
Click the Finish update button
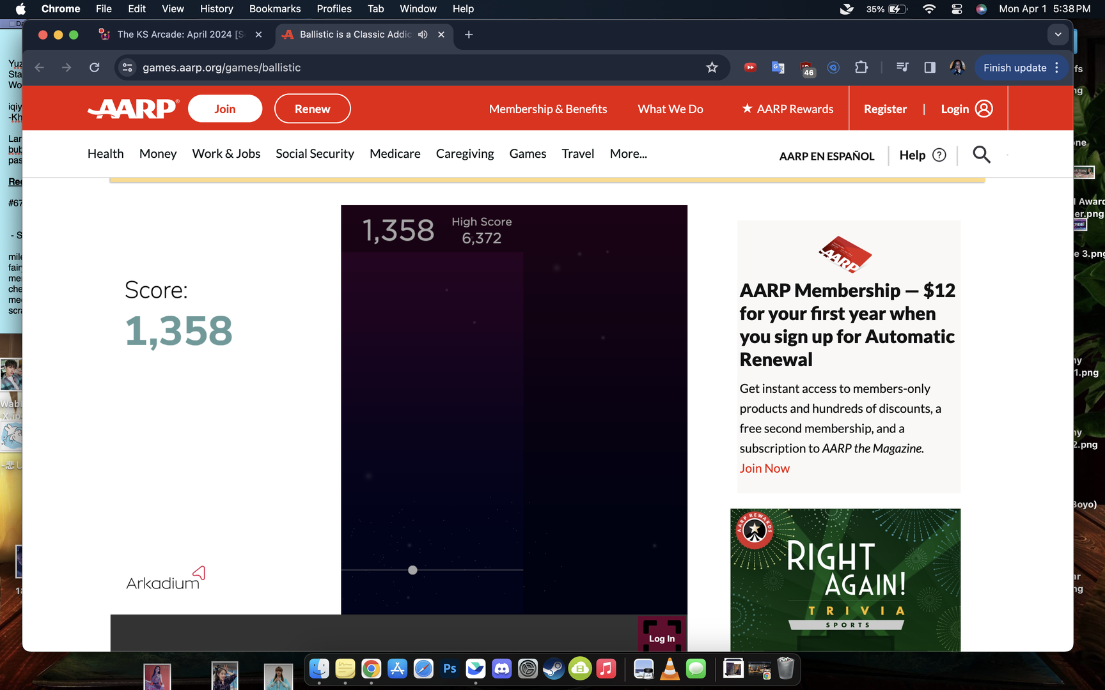click(x=1015, y=68)
